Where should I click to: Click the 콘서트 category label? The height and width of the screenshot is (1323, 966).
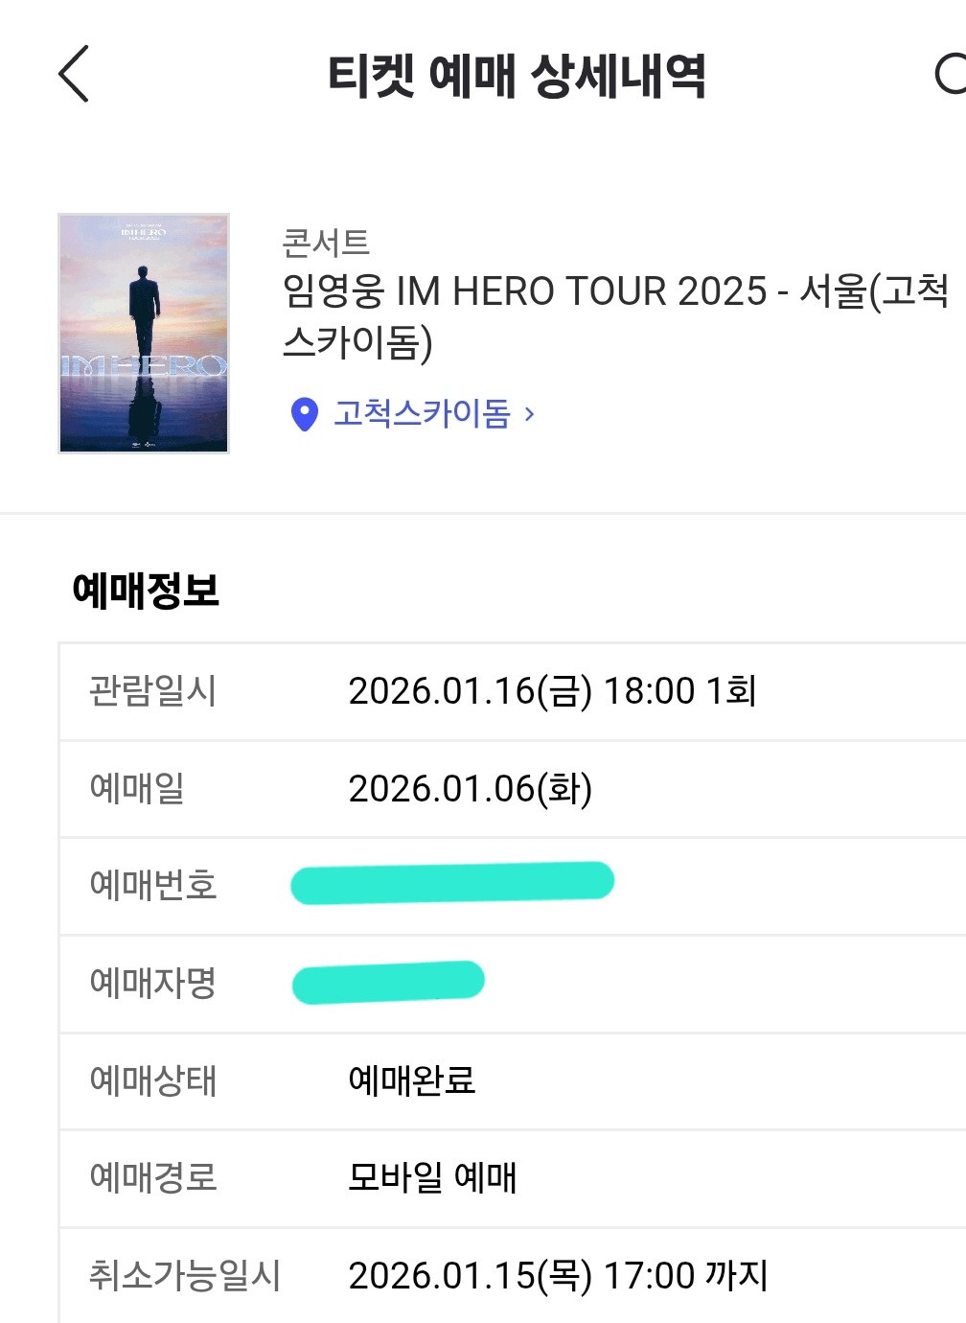(326, 243)
